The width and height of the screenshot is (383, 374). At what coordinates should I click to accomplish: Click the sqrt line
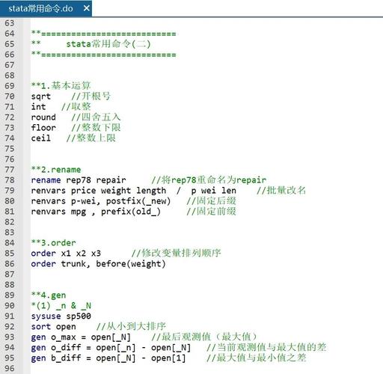71,96
